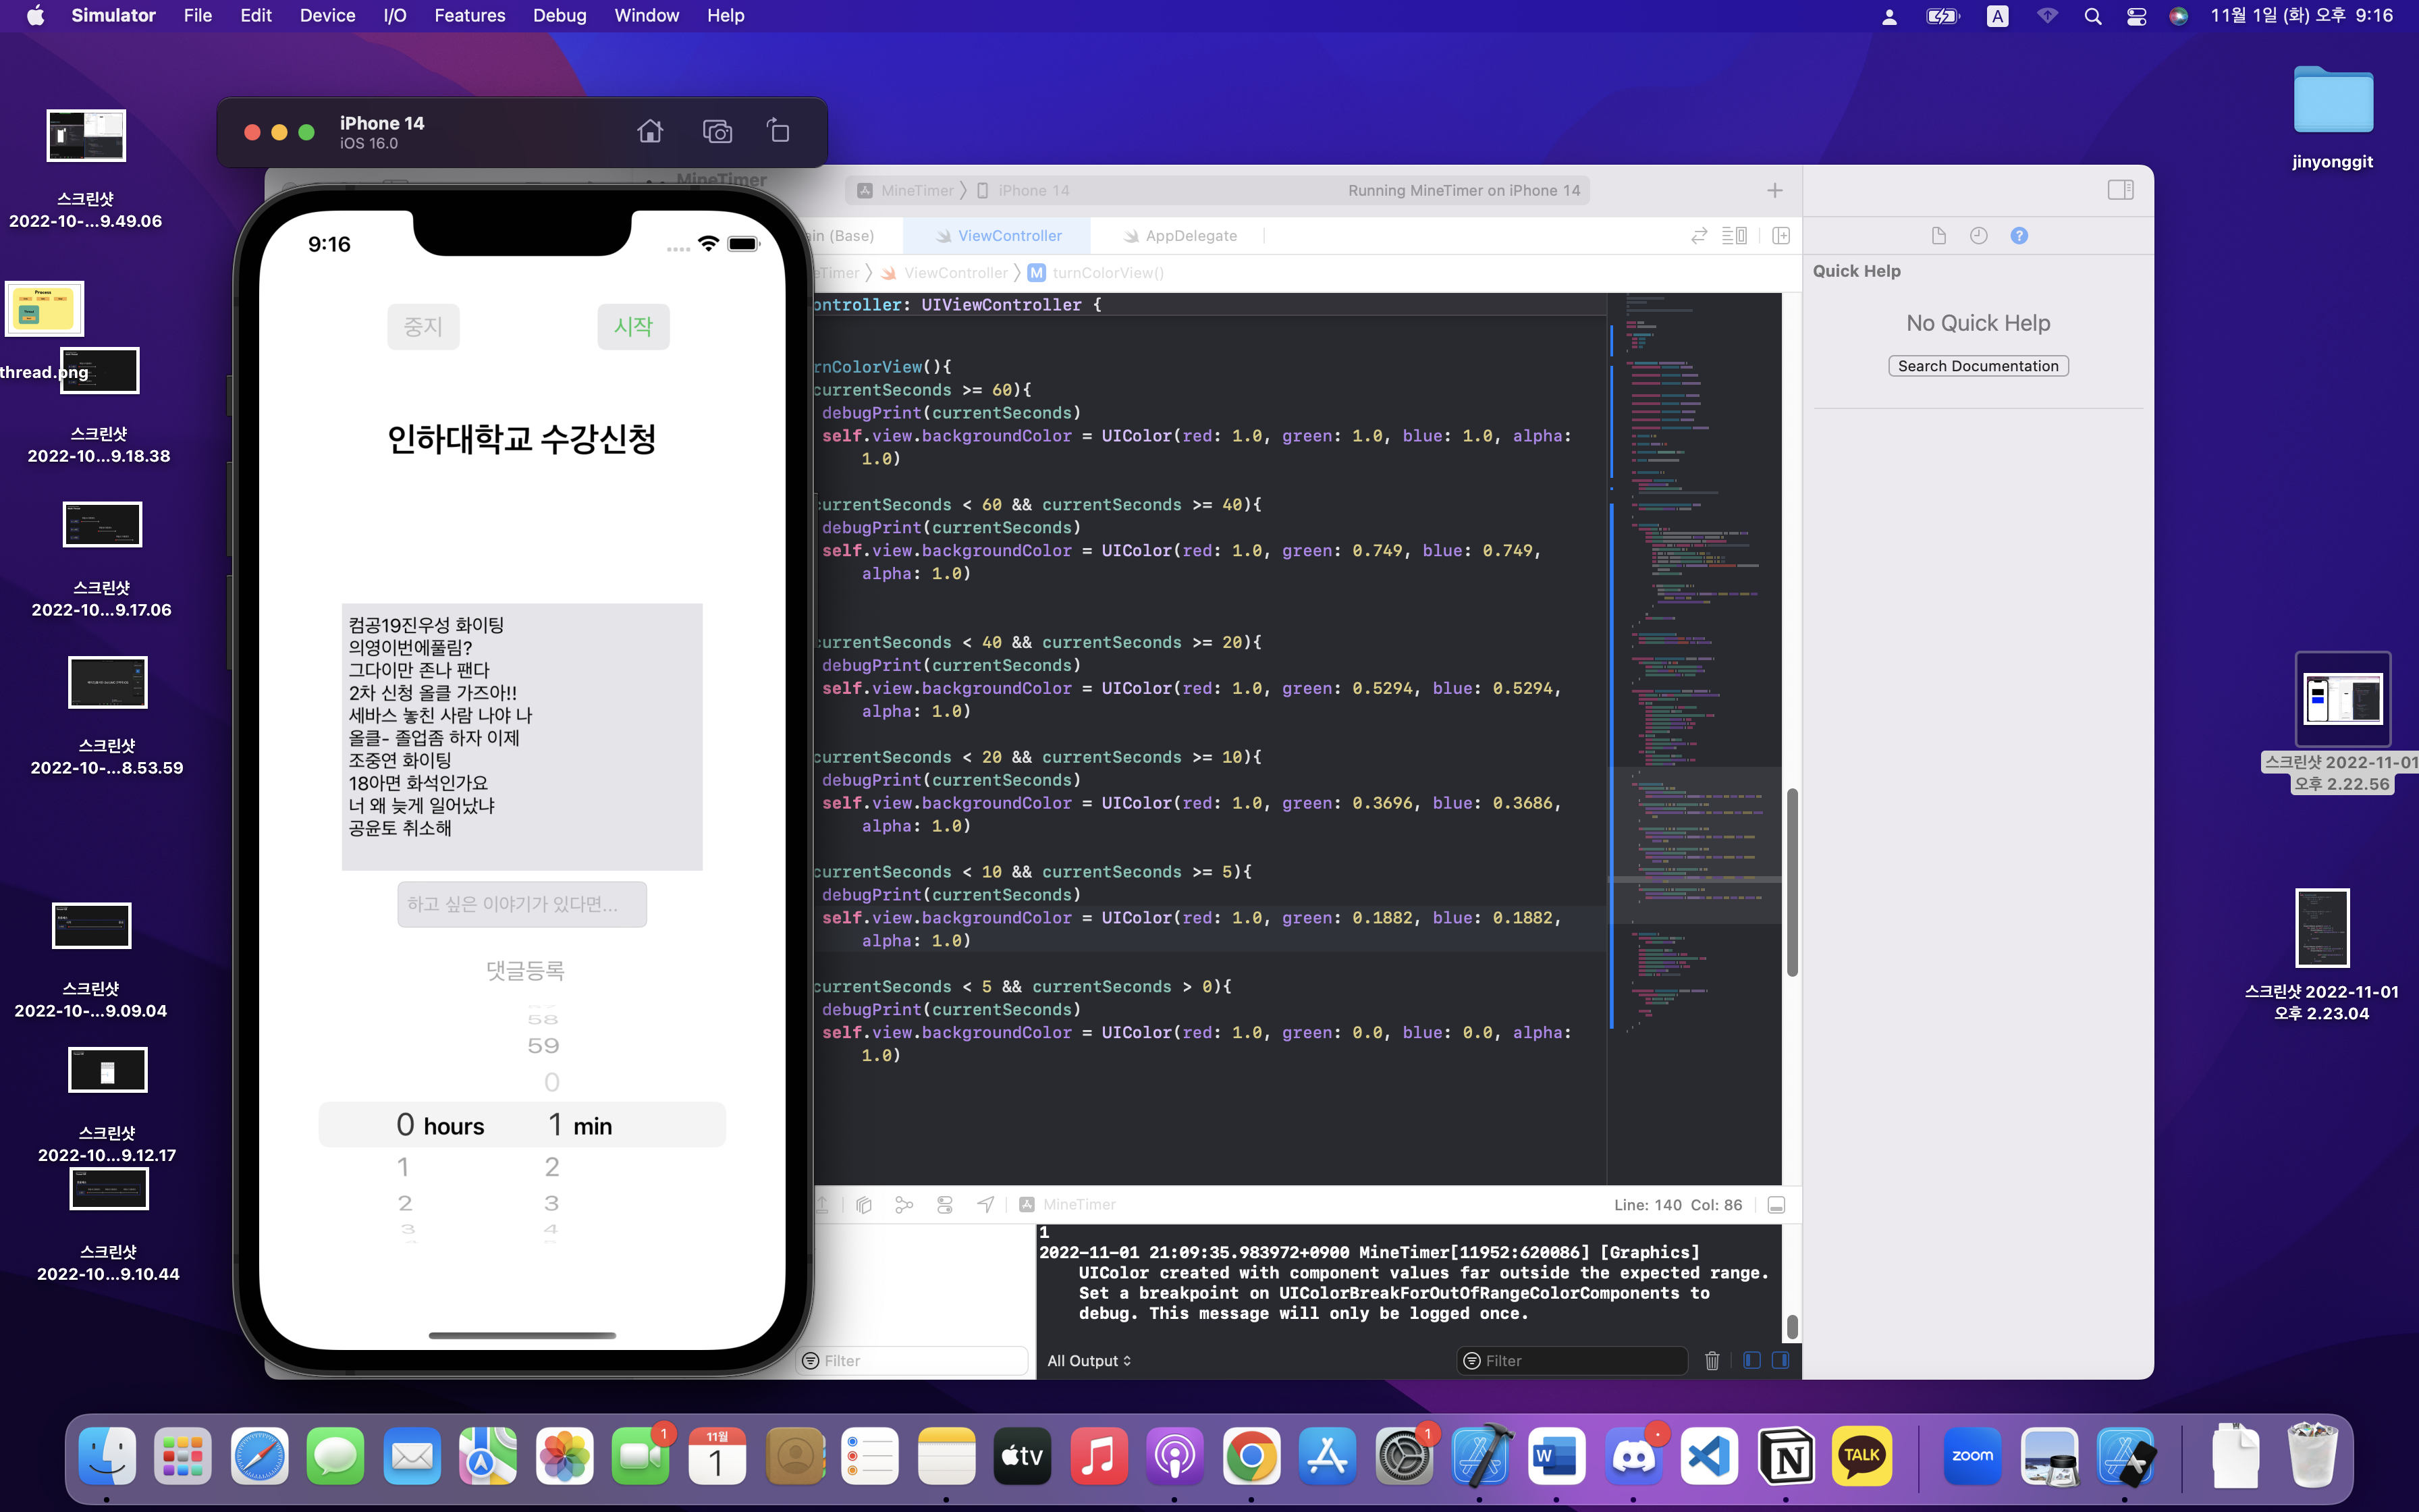Screen dimensions: 2419x1512
Task: Click the code editor vertical scrollbar
Action: (1792, 882)
